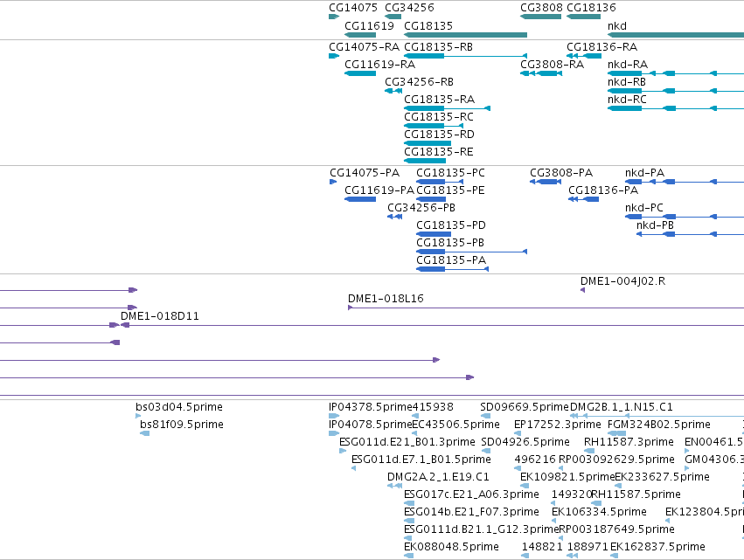This screenshot has height=560, width=744.
Task: Open protein label CG18135-PD
Action: [x=451, y=225]
